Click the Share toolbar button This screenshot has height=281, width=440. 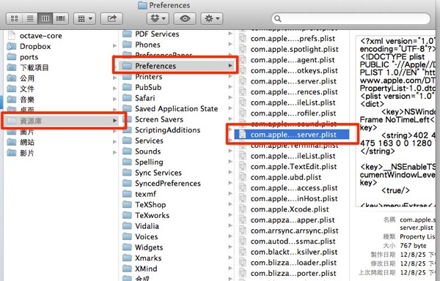(111, 19)
